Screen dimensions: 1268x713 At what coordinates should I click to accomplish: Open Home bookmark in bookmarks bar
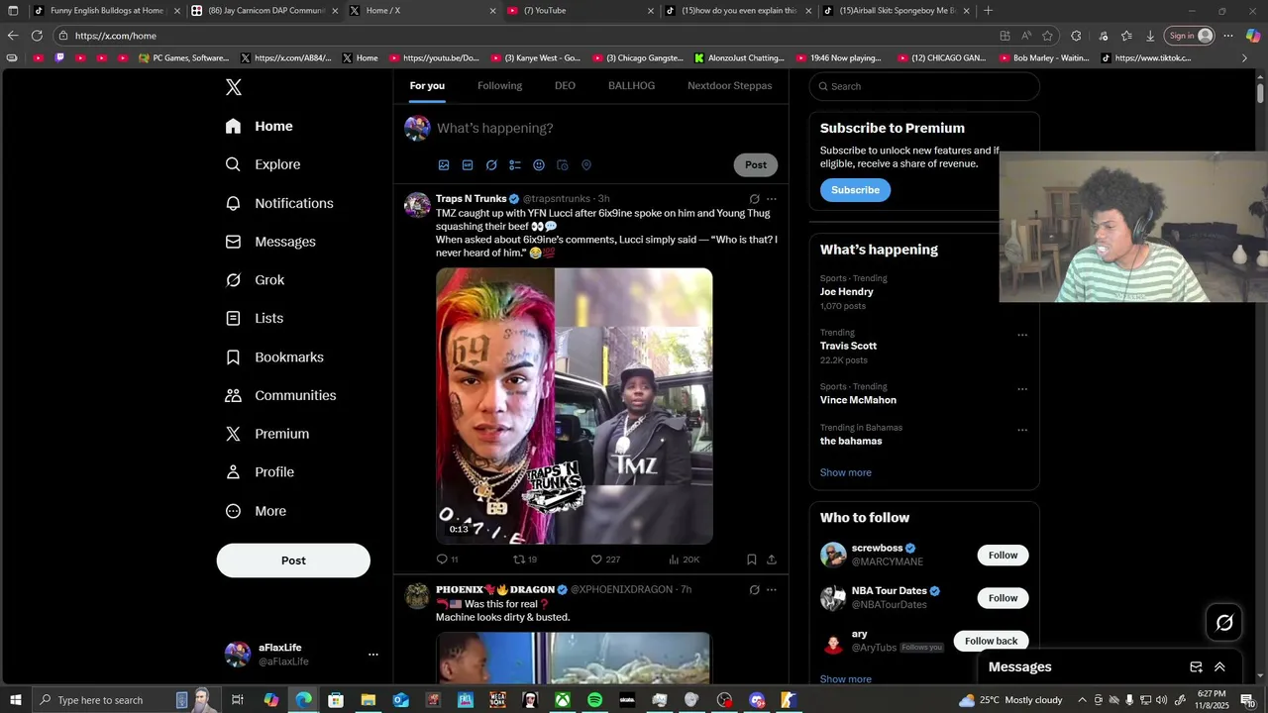(361, 57)
